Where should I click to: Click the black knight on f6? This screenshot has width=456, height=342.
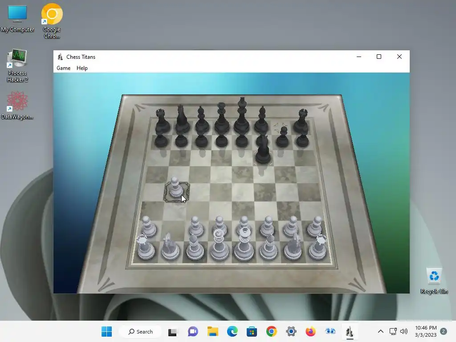click(263, 150)
